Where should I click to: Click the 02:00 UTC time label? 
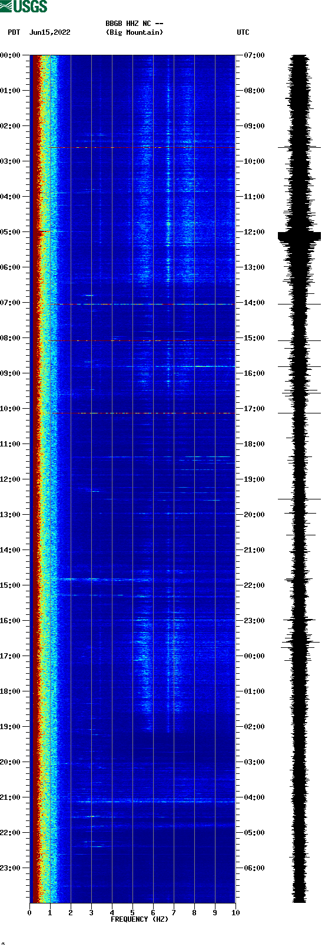point(254,727)
